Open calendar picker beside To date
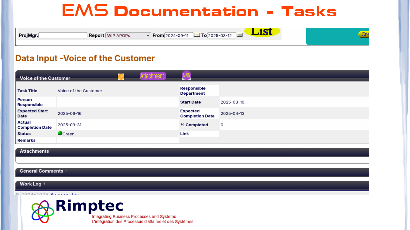 tap(240, 35)
